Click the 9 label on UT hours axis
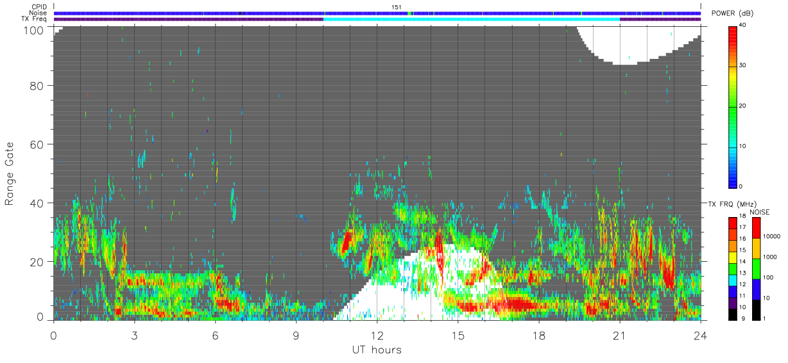Screen dimensions: 788x363 click(296, 335)
